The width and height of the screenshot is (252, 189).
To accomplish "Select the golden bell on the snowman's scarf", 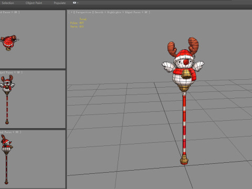I will pos(186,74).
